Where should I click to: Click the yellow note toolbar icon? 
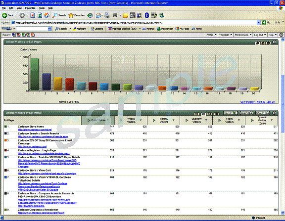pos(125,15)
